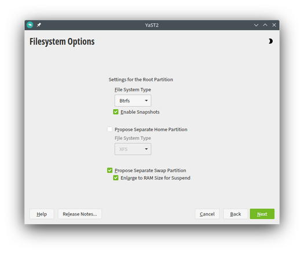Click Settings for the Root Partition label

pos(141,80)
